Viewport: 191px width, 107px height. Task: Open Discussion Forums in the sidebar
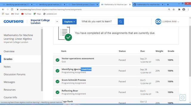click(15, 74)
